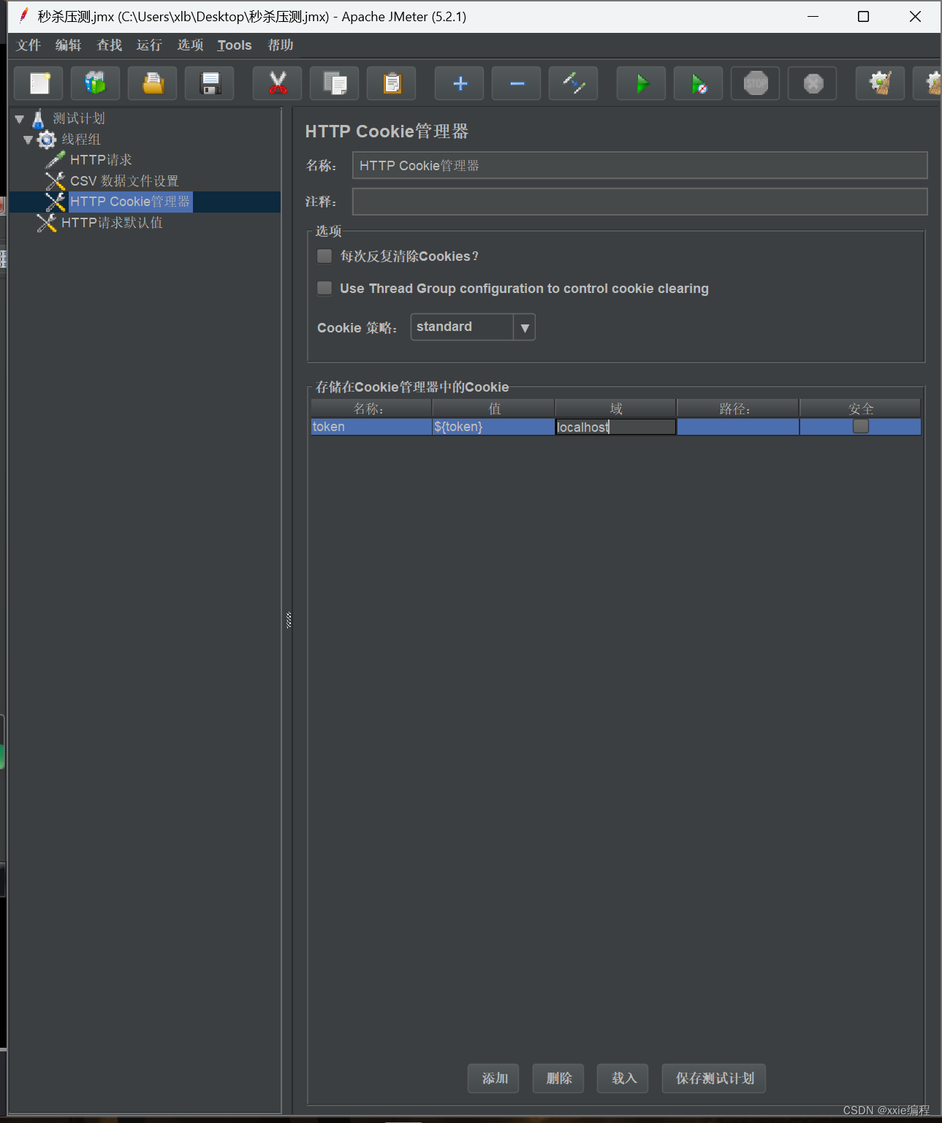Open the 编辑 menu
Image resolution: width=942 pixels, height=1123 pixels.
[x=69, y=45]
